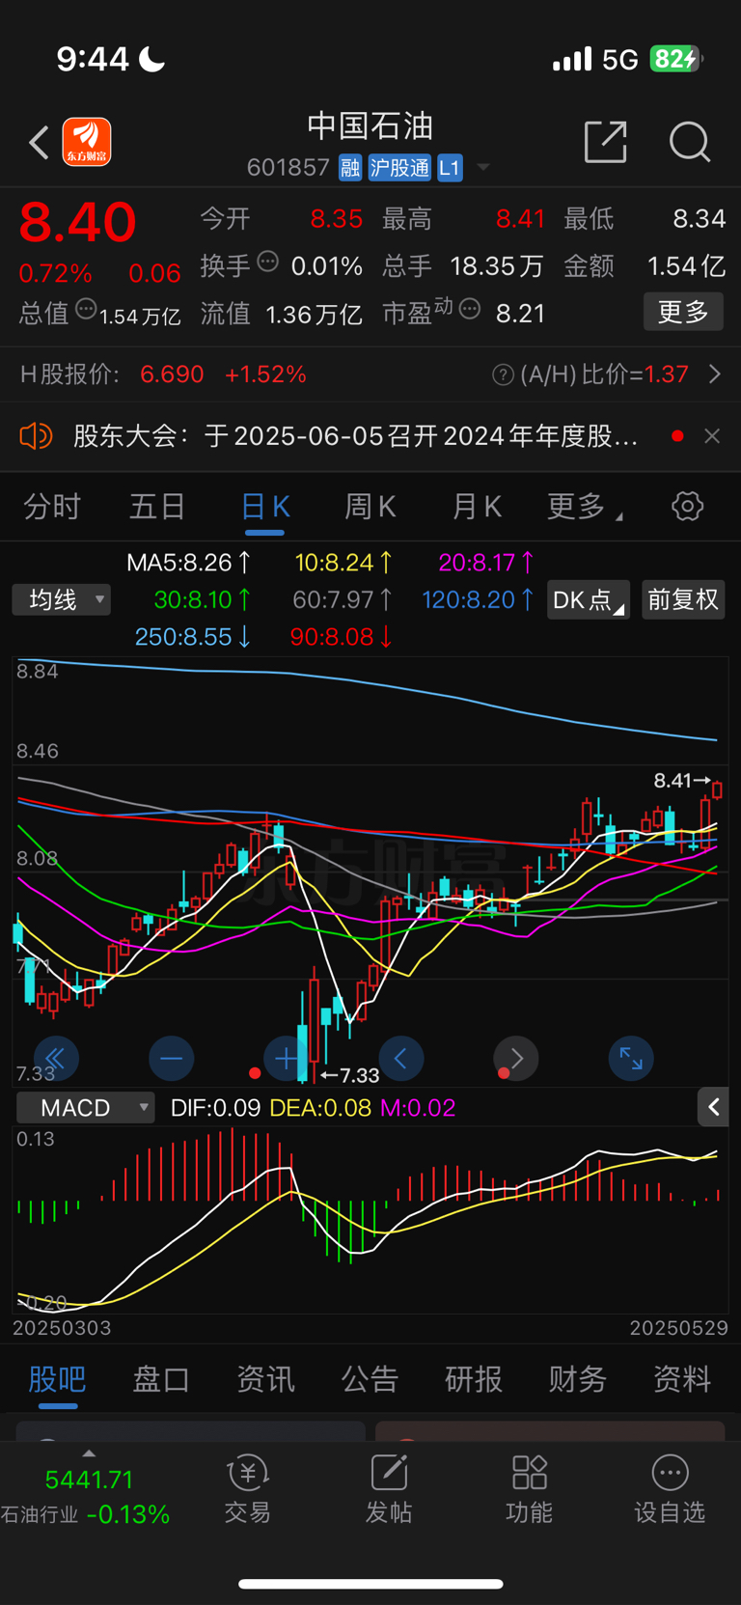Tap the H股报价 6.690 price
This screenshot has height=1605, width=741.
[x=172, y=374]
